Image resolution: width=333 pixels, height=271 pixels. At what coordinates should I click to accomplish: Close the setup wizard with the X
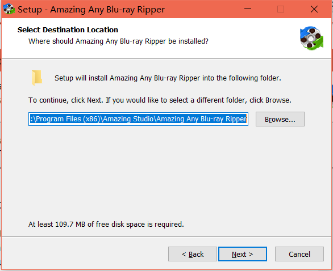point(314,9)
